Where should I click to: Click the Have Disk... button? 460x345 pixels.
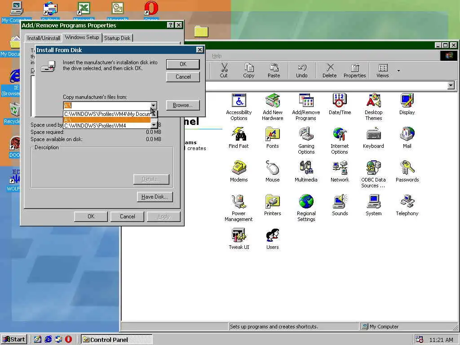(x=155, y=197)
